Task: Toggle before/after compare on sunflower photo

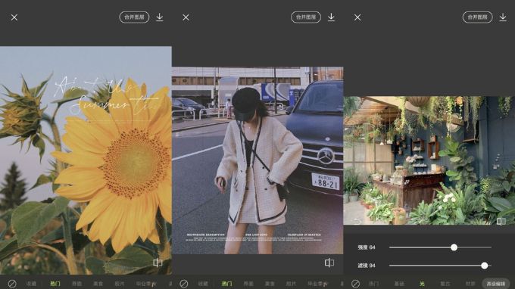Action: pyautogui.click(x=158, y=263)
